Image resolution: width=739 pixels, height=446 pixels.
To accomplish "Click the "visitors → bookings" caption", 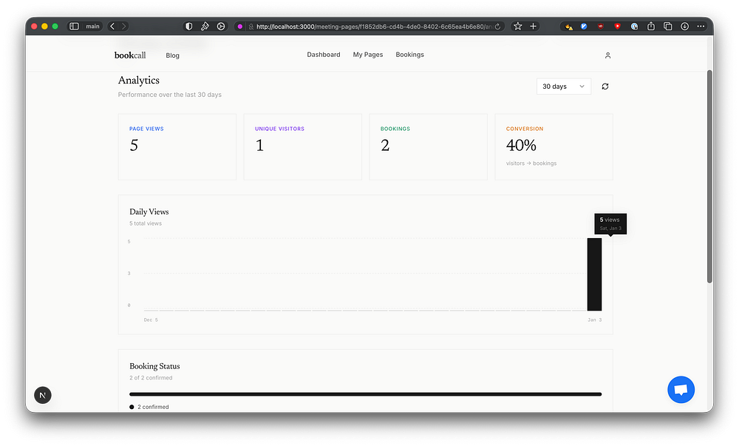I will [531, 163].
